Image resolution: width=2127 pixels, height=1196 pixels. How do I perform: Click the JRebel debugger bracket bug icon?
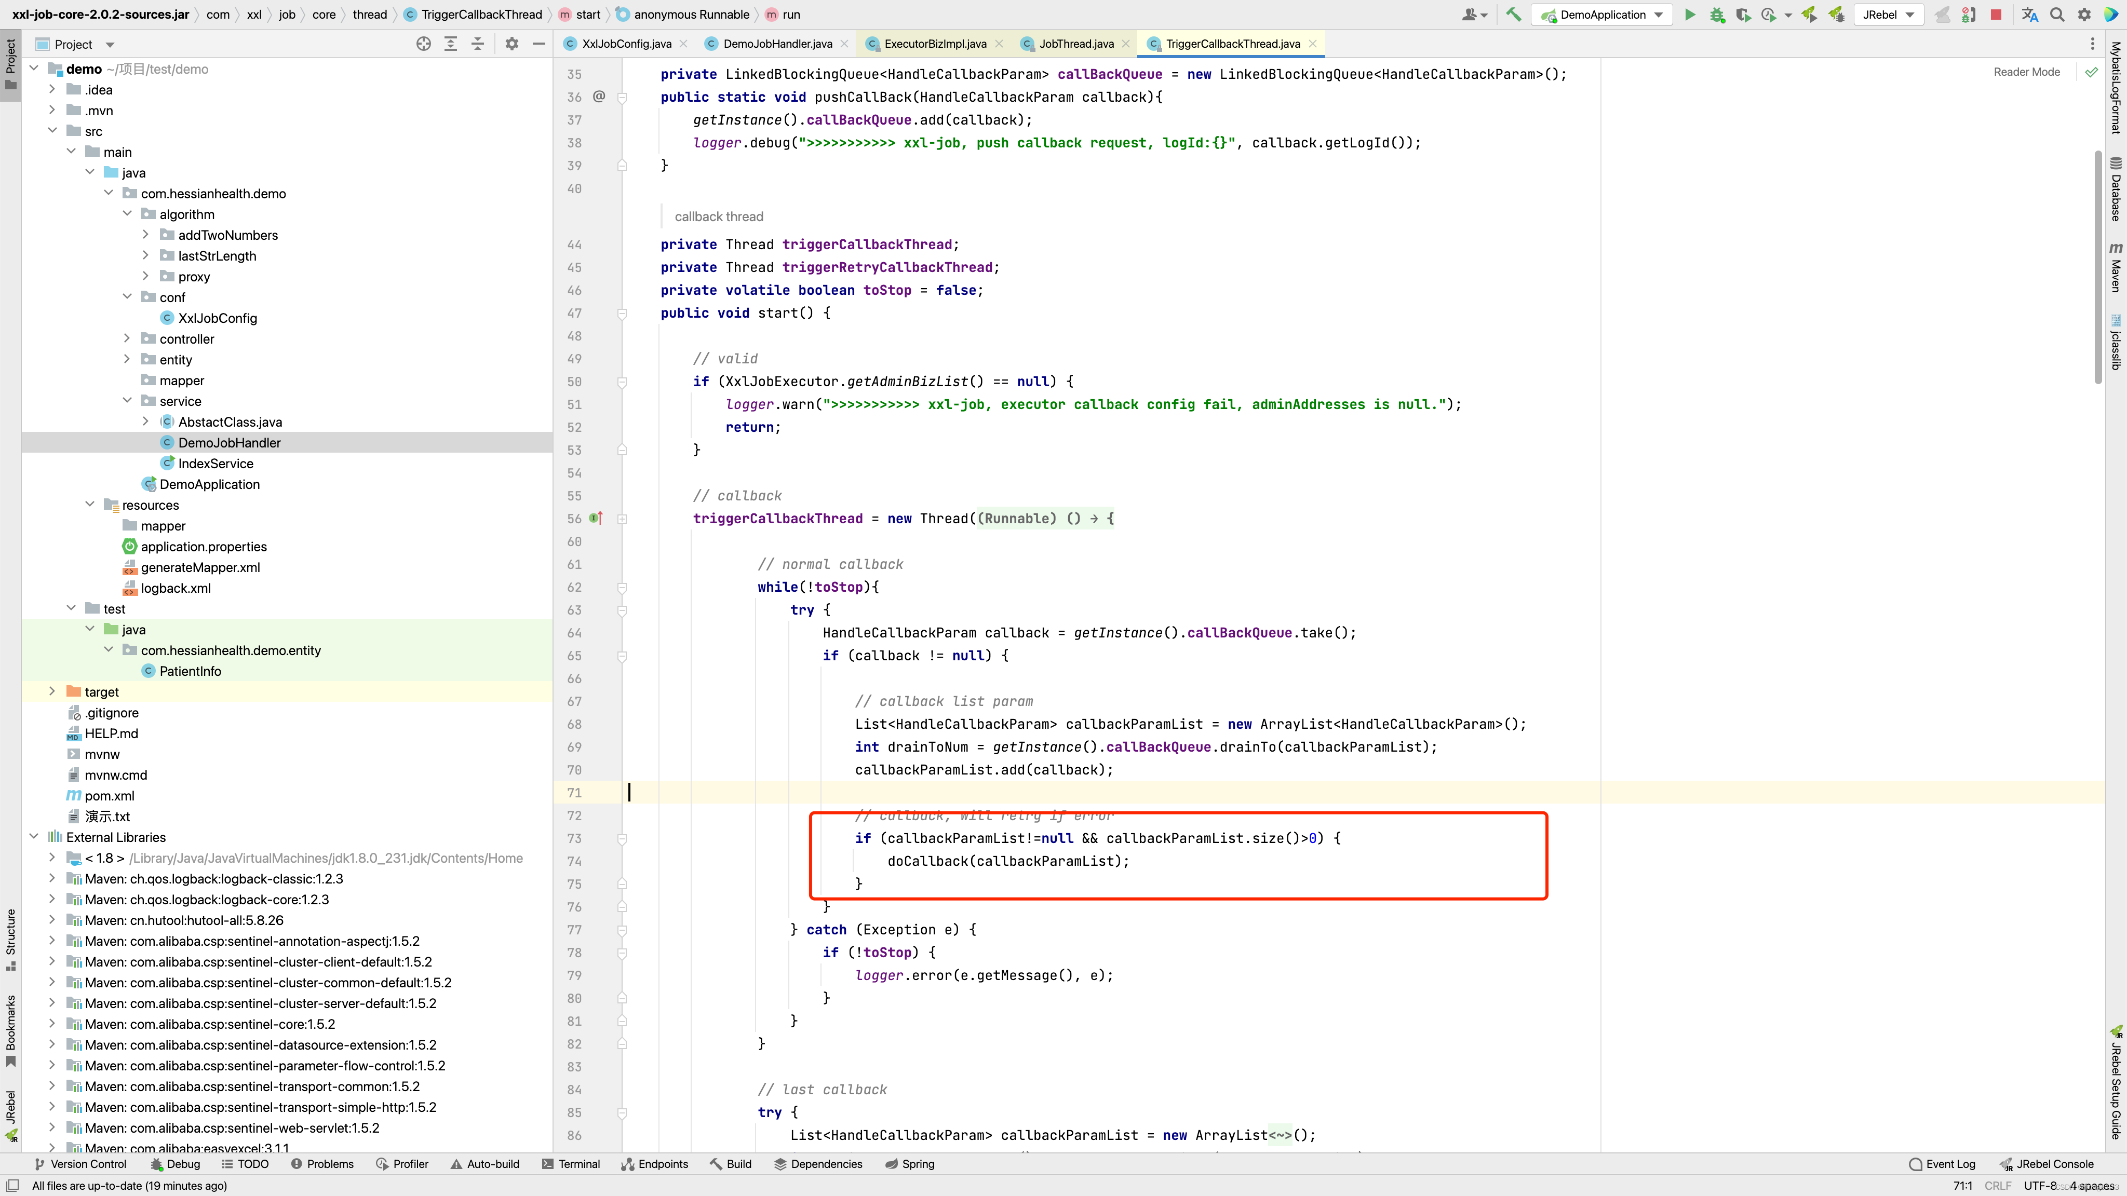1969,14
